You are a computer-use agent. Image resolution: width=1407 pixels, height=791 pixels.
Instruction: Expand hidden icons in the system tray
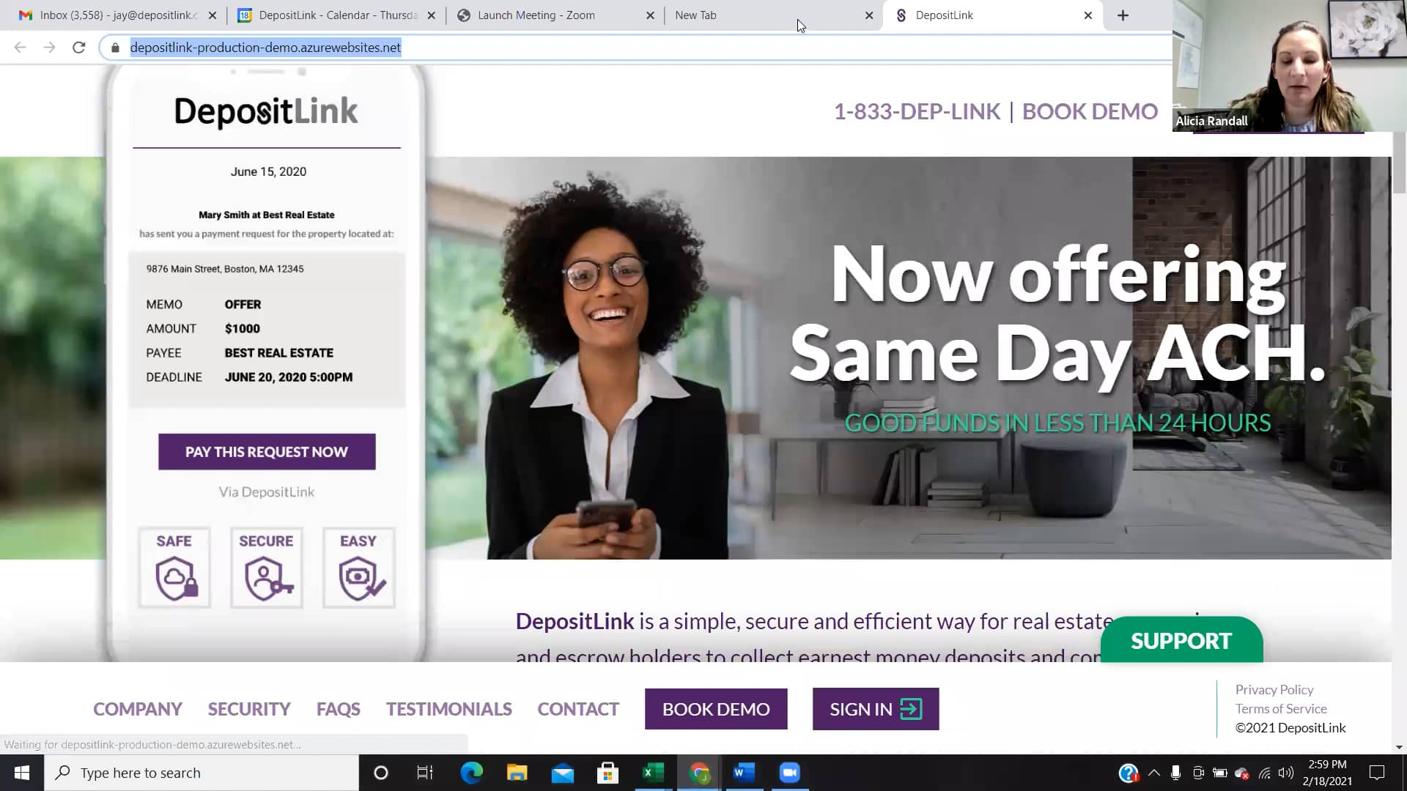[1154, 773]
